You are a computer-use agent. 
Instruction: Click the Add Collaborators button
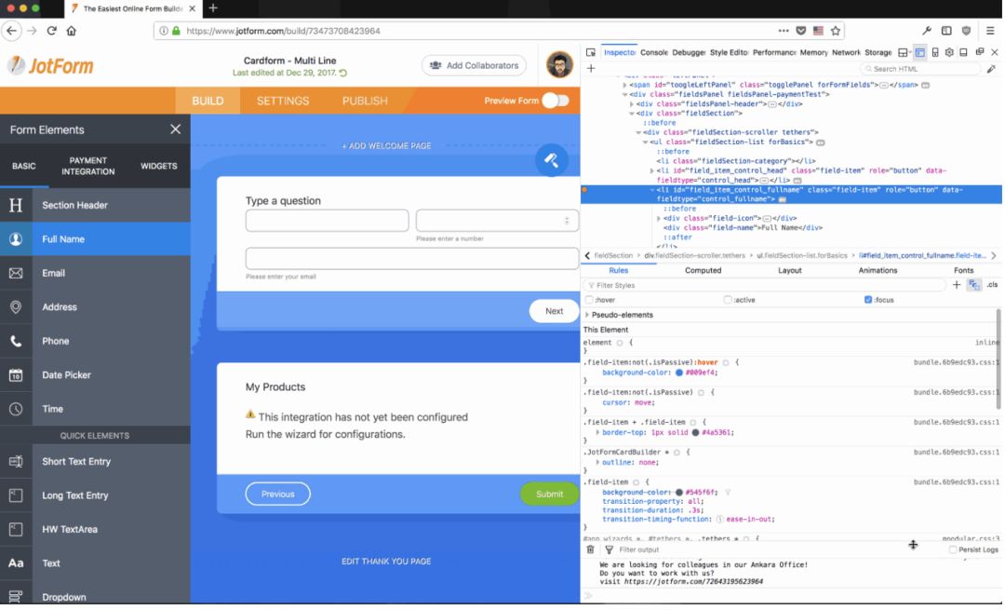coord(474,65)
